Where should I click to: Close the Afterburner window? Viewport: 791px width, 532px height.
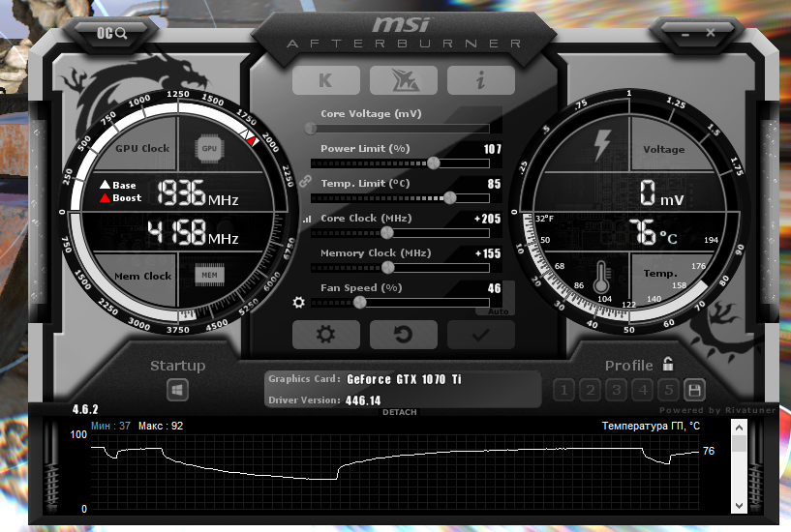[x=711, y=33]
